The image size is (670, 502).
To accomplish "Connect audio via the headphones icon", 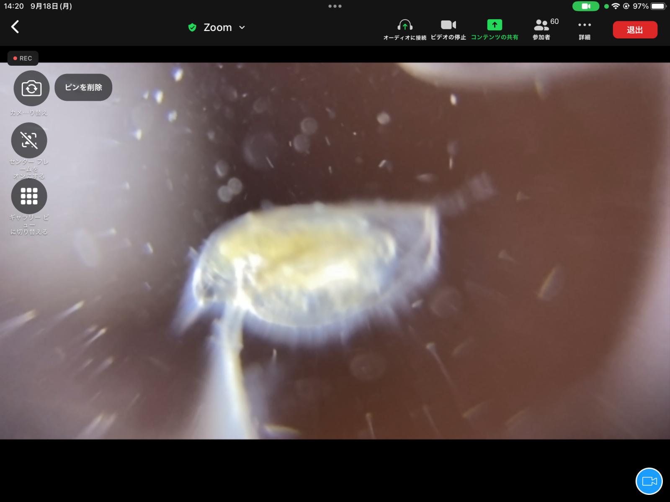I will tap(405, 29).
